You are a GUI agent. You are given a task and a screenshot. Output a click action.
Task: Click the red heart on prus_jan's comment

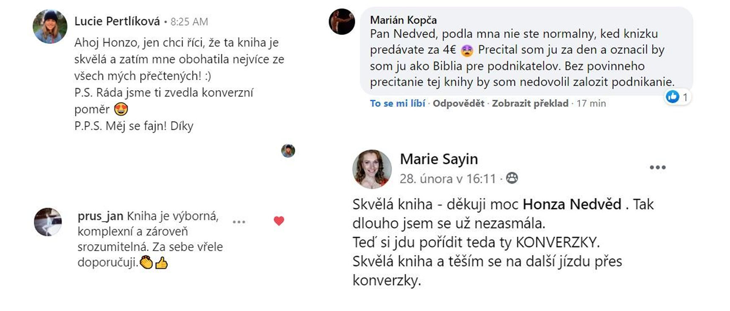pyautogui.click(x=279, y=221)
